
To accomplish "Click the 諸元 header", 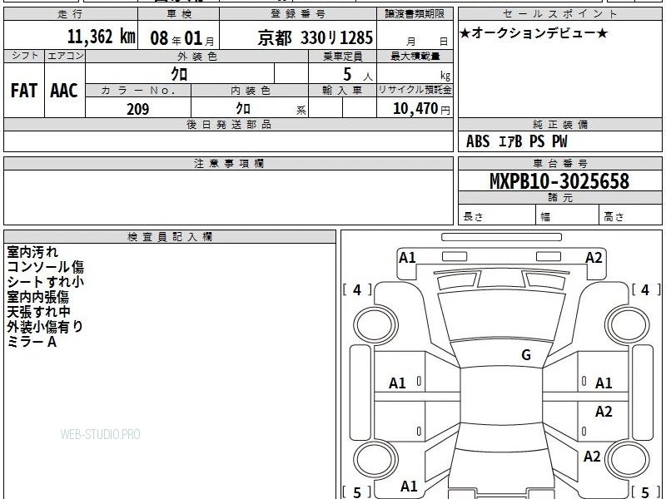I will pyautogui.click(x=560, y=197).
